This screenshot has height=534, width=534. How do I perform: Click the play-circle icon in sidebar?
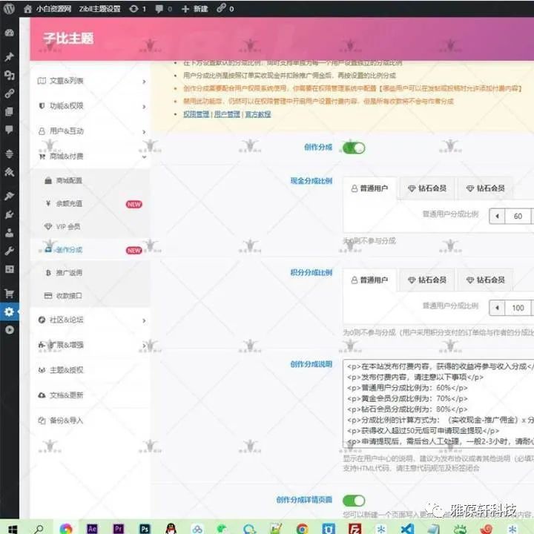pyautogui.click(x=9, y=329)
